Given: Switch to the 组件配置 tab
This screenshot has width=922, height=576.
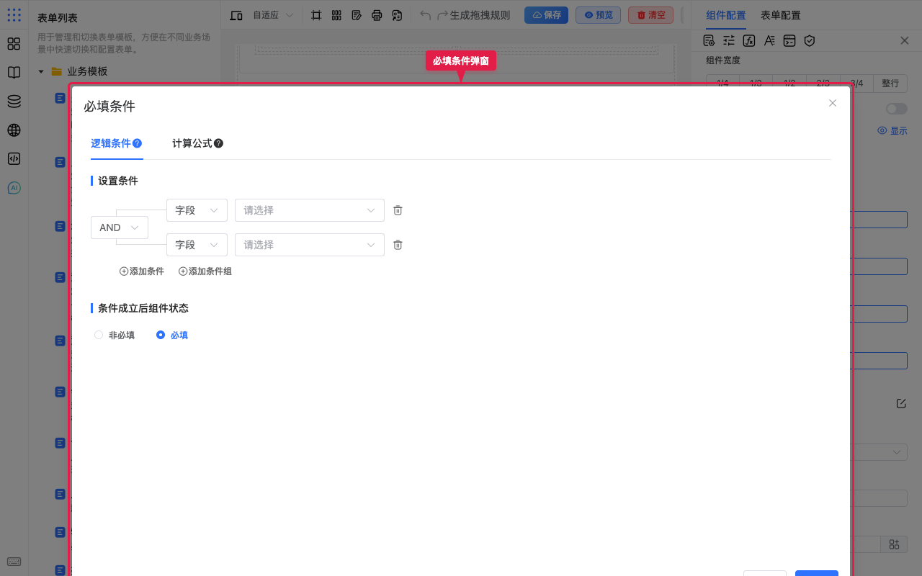Looking at the screenshot, I should tap(726, 15).
